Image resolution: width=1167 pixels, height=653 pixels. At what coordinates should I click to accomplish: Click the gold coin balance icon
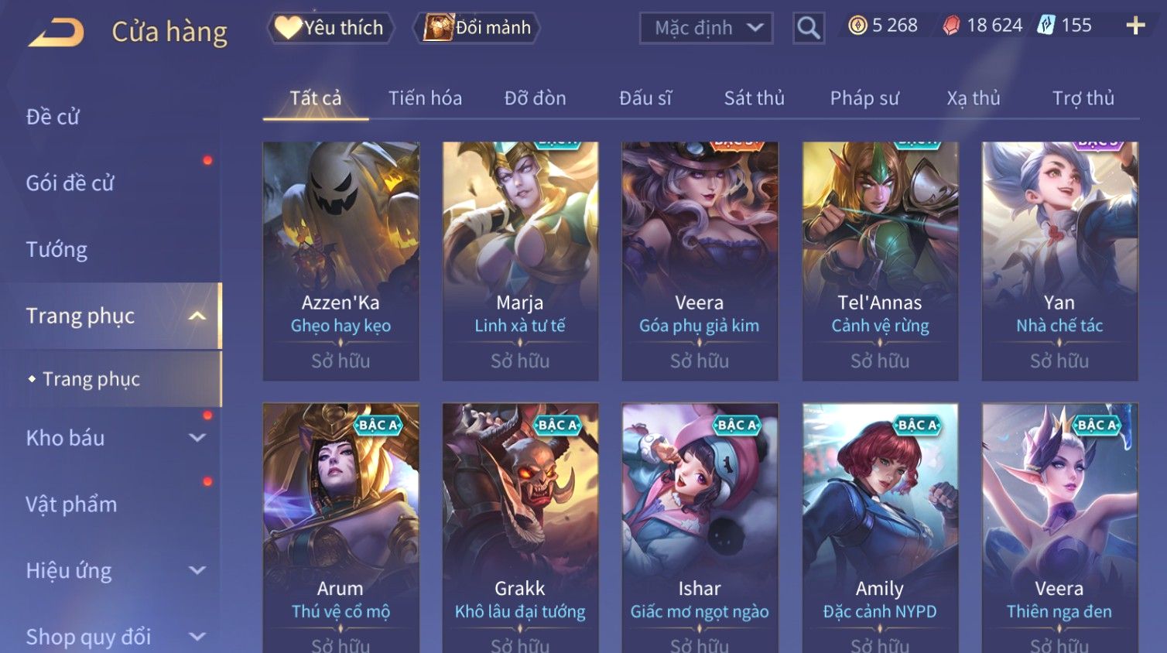click(857, 26)
